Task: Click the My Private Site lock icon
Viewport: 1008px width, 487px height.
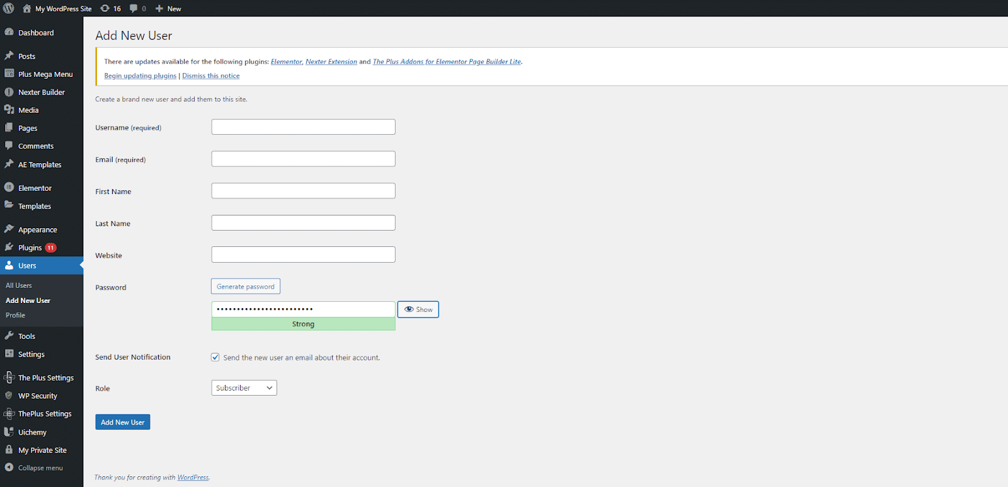Action: 9,450
